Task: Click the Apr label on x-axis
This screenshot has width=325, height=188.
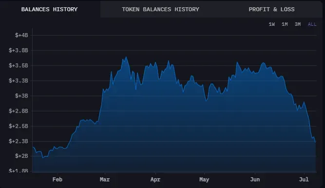Action: [155, 179]
